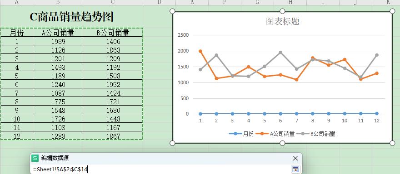
Task: Select cell with value 1548
Action: (x=58, y=110)
